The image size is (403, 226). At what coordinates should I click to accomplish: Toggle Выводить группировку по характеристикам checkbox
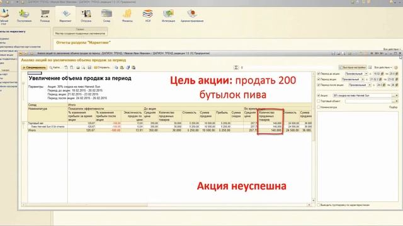coord(319,205)
